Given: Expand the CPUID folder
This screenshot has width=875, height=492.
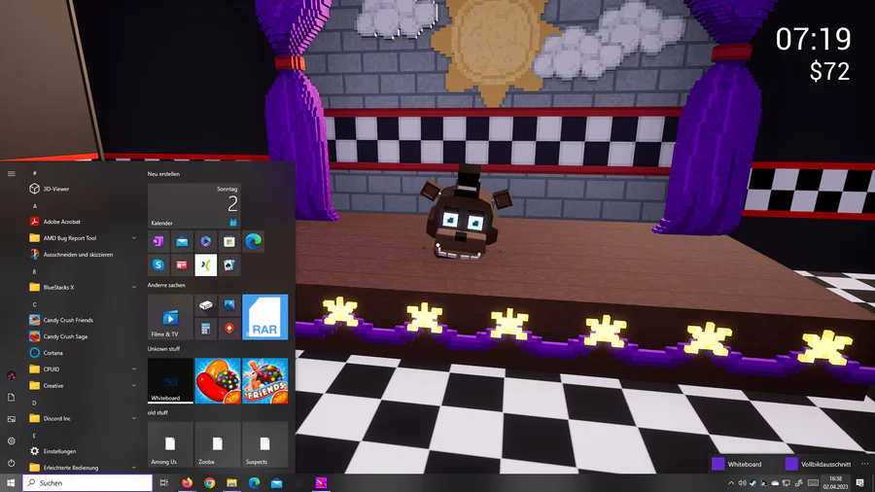Looking at the screenshot, I should point(83,369).
